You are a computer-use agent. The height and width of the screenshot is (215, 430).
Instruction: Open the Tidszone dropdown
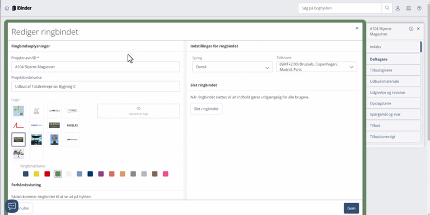click(x=317, y=67)
